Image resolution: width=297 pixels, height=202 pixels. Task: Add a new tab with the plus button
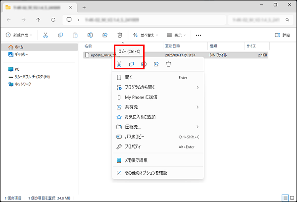[84, 7]
